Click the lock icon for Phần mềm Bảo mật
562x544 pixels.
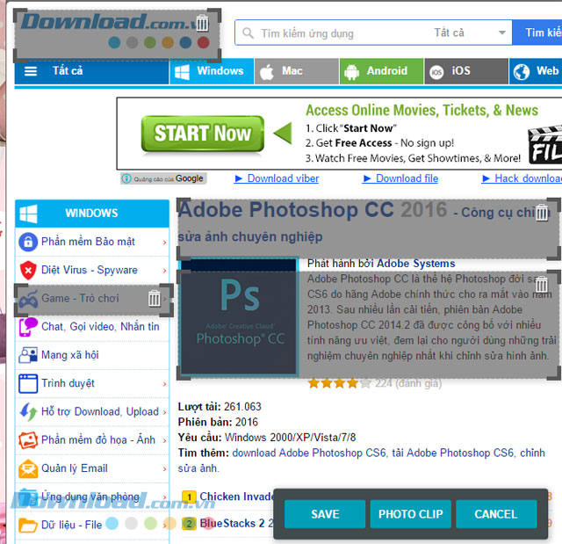click(28, 242)
